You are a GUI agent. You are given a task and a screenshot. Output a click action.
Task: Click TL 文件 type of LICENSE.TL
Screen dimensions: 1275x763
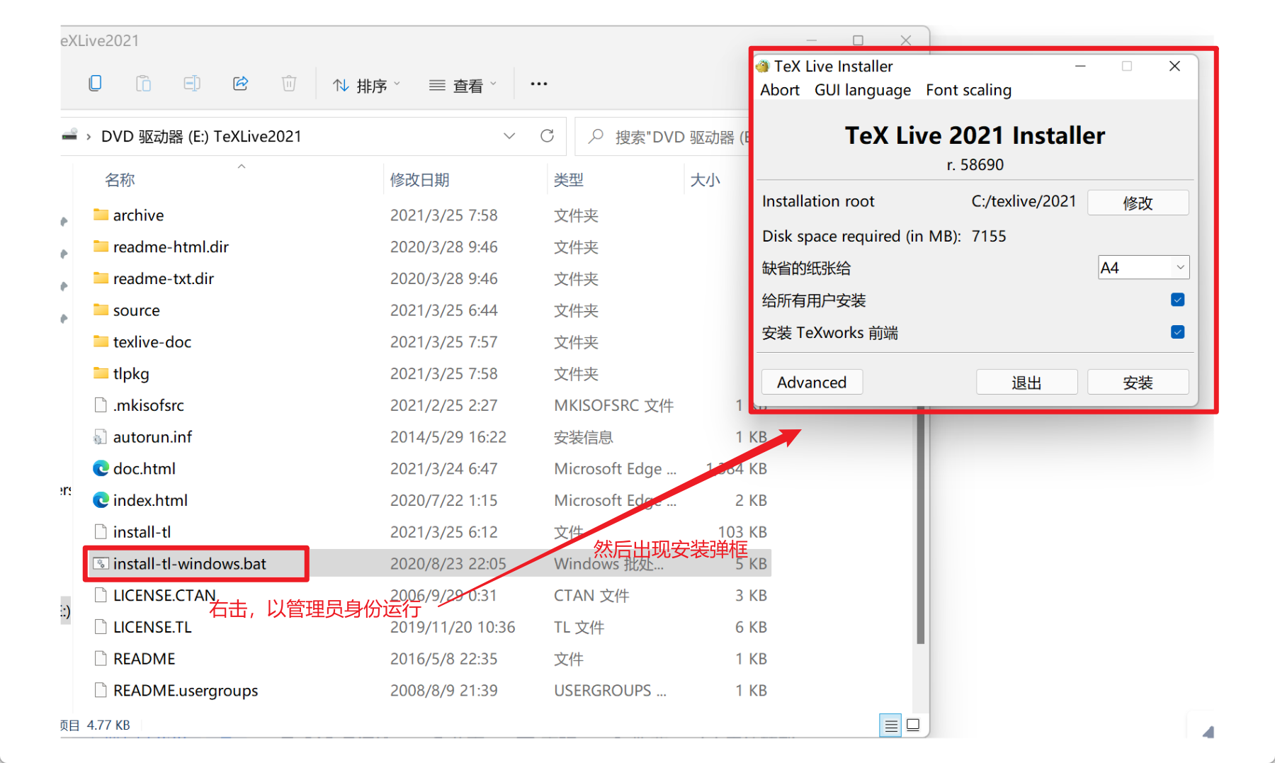[x=579, y=627]
